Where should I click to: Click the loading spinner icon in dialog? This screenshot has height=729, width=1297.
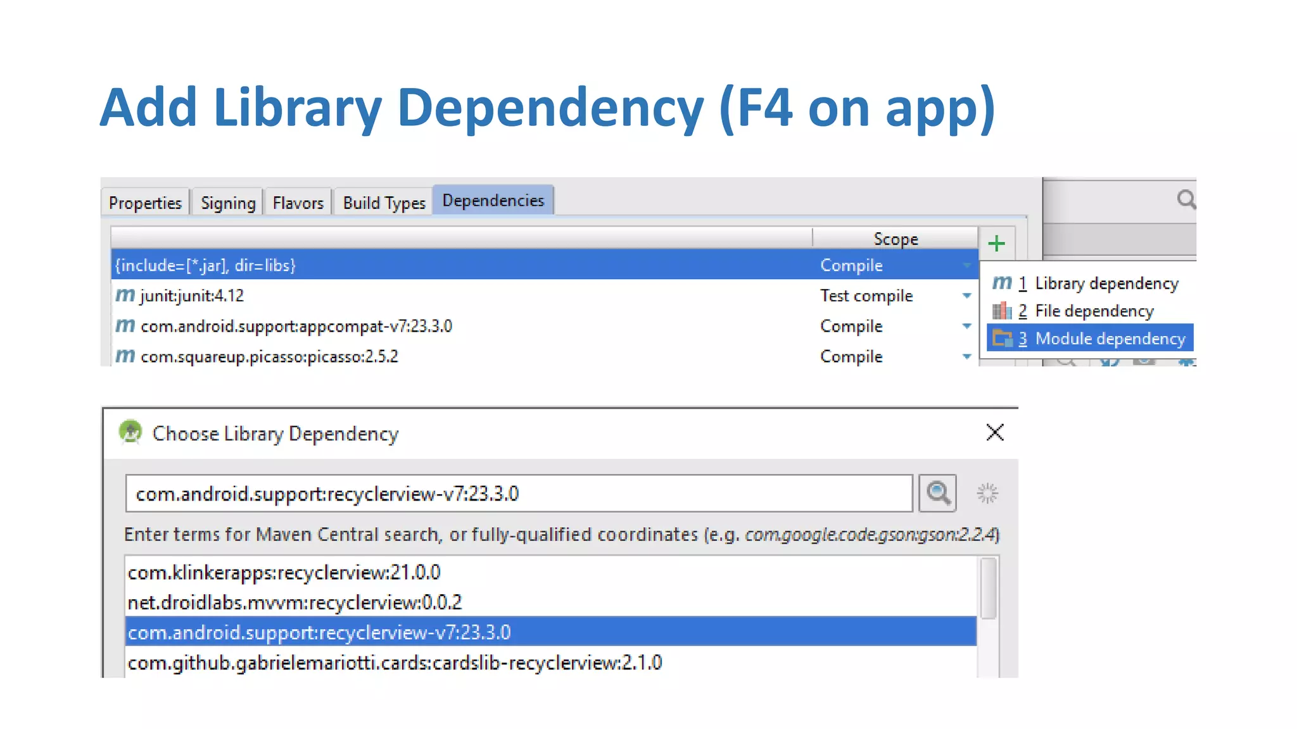point(987,493)
